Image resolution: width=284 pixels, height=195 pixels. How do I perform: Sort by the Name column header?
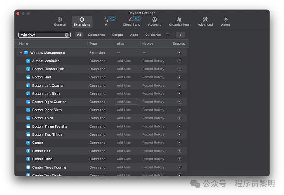click(24, 43)
